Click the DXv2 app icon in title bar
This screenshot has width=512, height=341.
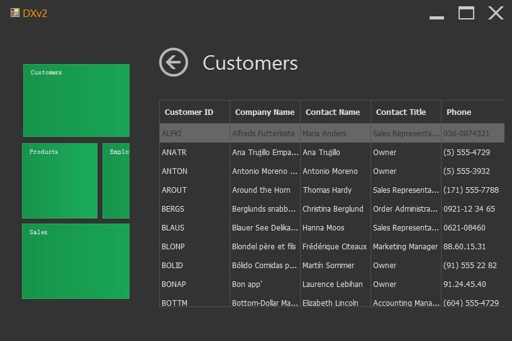pos(15,13)
